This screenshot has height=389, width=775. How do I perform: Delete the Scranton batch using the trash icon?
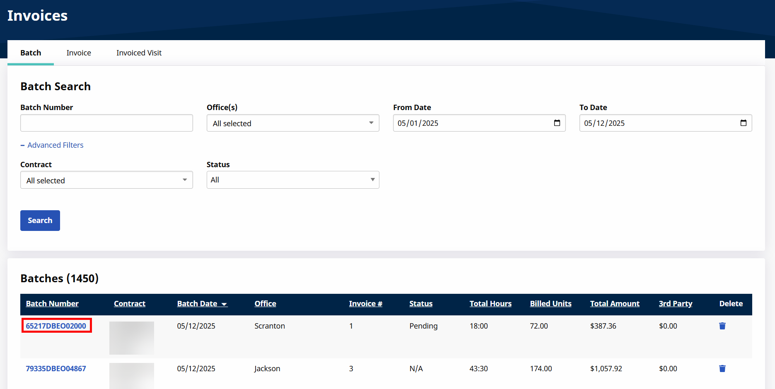pyautogui.click(x=722, y=326)
